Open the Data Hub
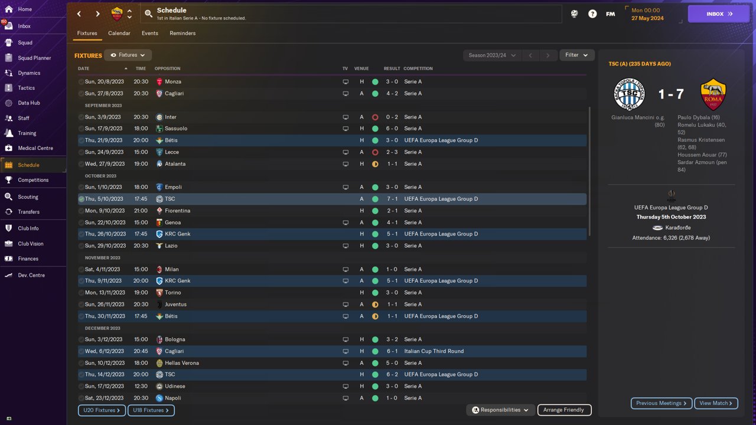756x425 pixels. pos(28,103)
